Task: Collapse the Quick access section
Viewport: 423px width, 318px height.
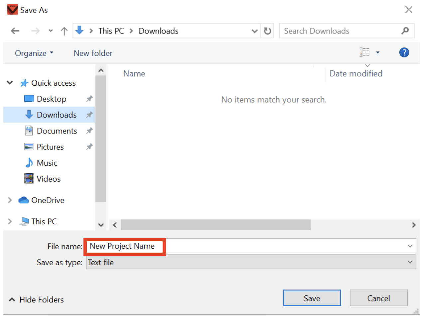Action: pos(9,83)
